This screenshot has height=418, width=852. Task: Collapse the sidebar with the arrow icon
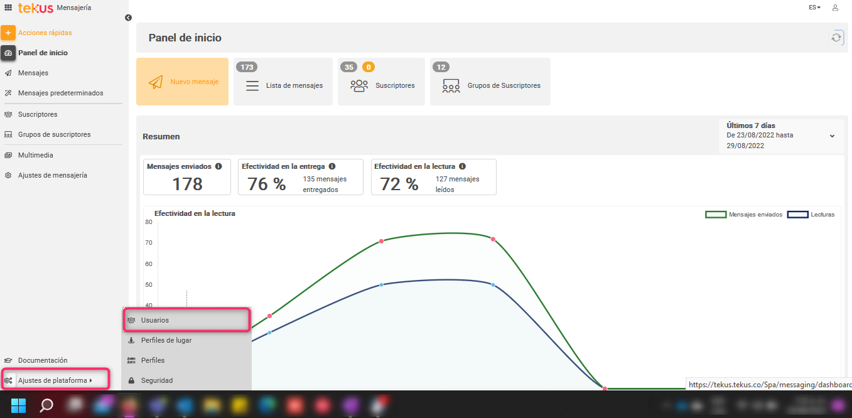click(x=128, y=18)
